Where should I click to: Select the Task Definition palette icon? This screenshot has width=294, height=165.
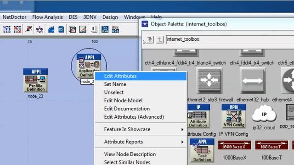coord(202,150)
